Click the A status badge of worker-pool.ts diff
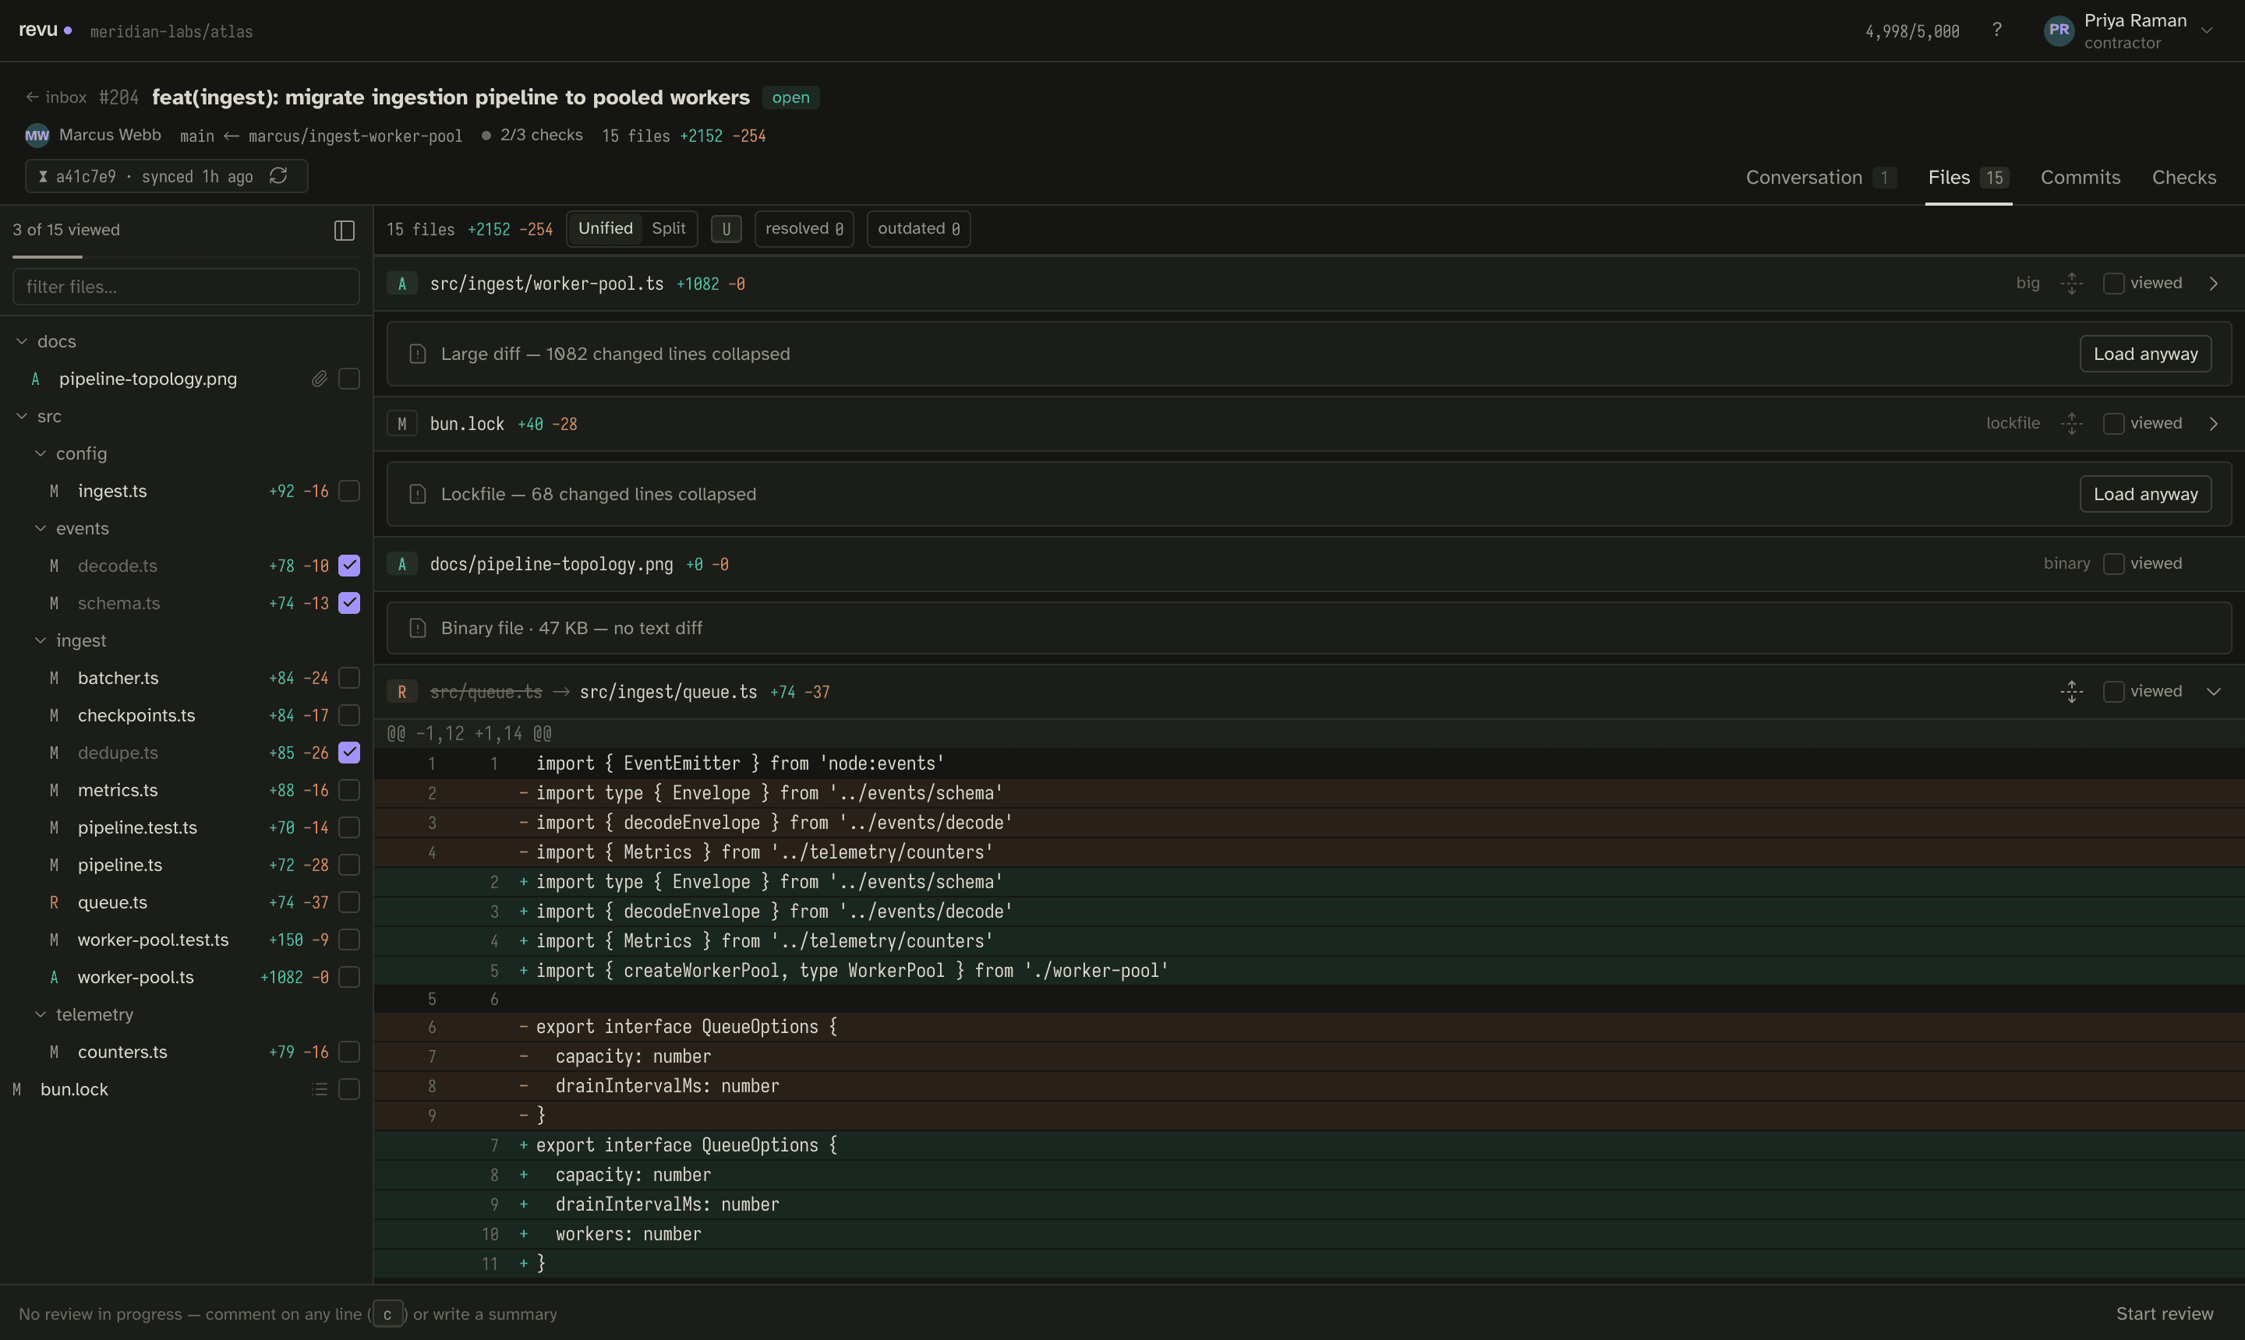2245x1340 pixels. (402, 284)
